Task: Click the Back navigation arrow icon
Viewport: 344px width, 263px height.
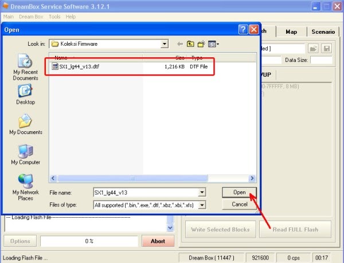Action: coord(180,44)
